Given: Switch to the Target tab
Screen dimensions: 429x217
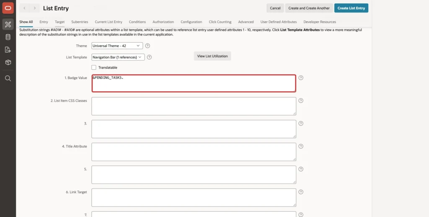Looking at the screenshot, I should (x=59, y=22).
